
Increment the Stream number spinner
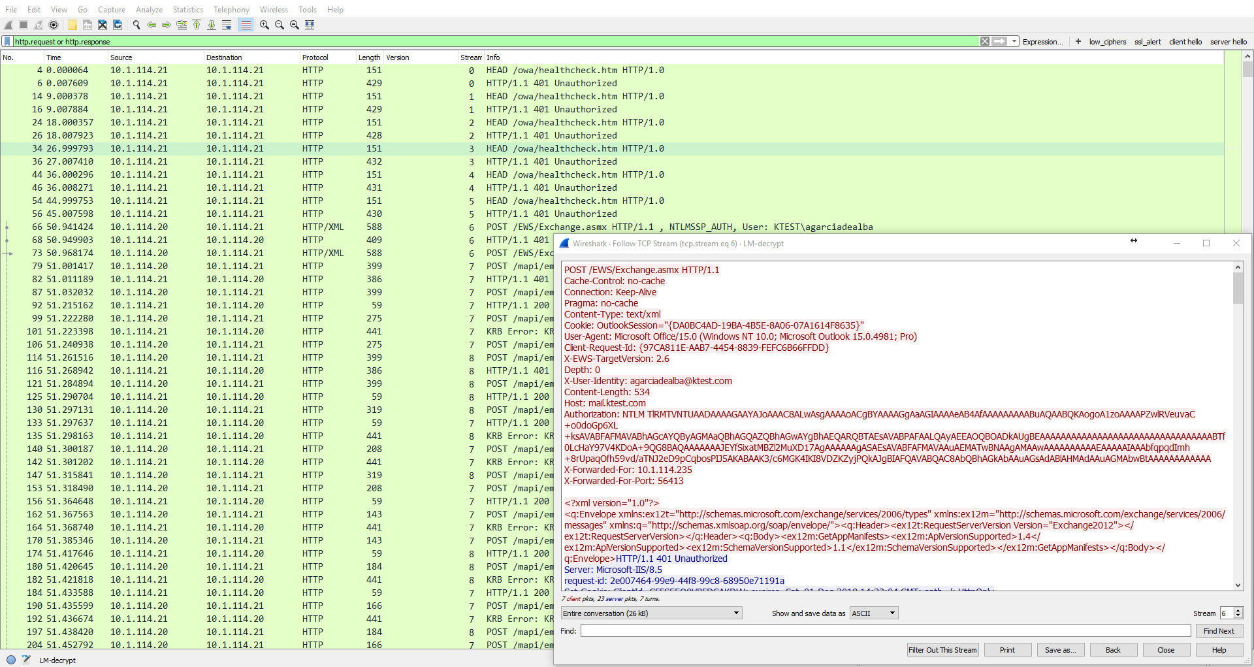point(1238,610)
